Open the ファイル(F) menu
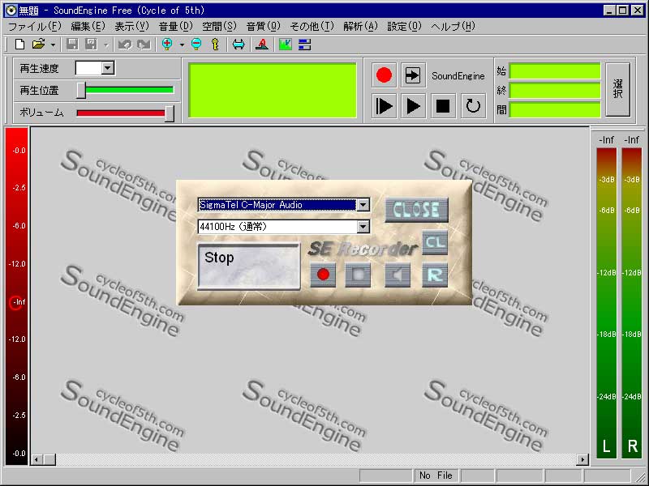Screen dimensions: 649x486 [x=35, y=27]
